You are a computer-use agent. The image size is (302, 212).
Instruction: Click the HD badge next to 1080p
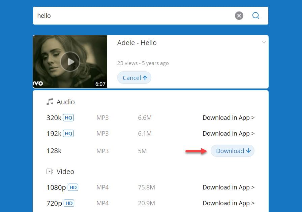[x=73, y=187]
